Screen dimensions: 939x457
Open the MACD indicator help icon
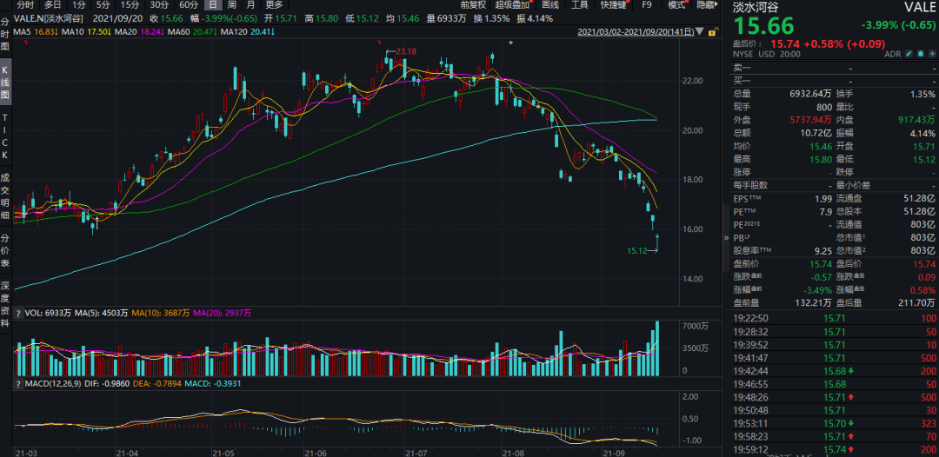(x=18, y=384)
